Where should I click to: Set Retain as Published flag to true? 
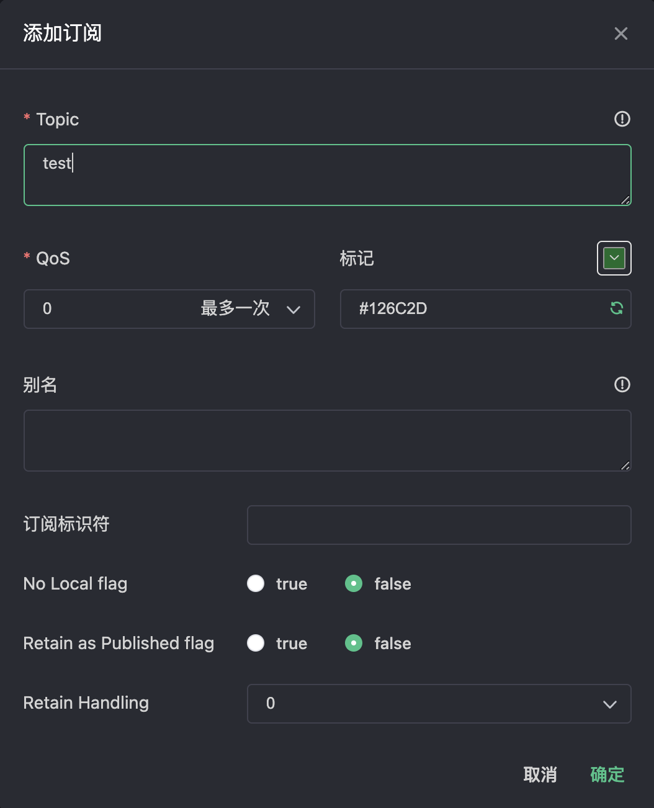256,643
